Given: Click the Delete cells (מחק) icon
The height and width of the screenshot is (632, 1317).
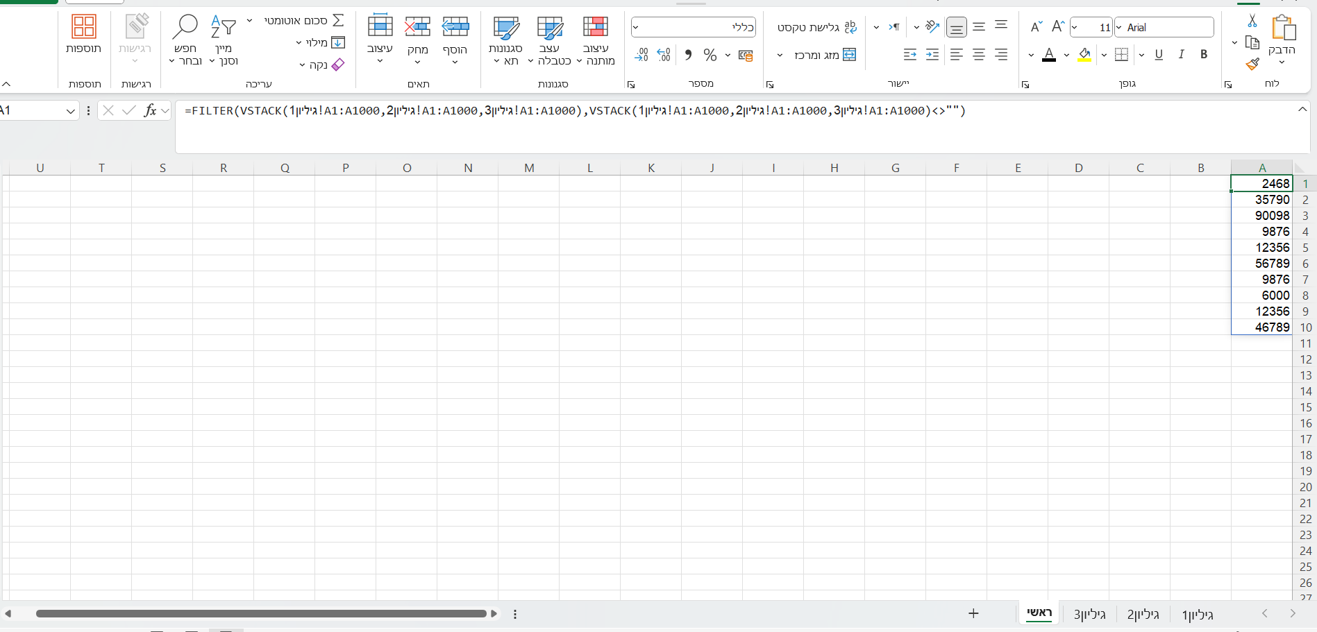Looking at the screenshot, I should pyautogui.click(x=418, y=27).
